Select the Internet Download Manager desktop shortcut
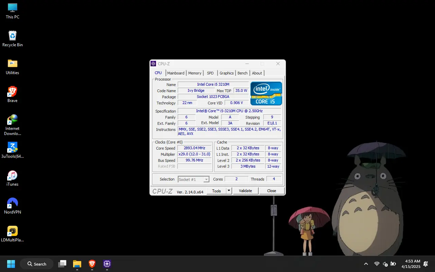 (13, 125)
